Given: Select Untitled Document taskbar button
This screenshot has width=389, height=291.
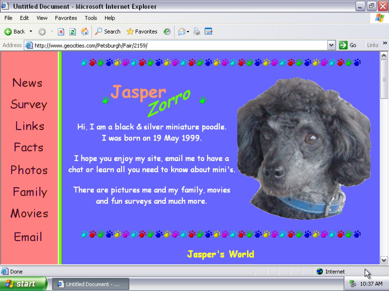Looking at the screenshot, I should tap(90, 284).
